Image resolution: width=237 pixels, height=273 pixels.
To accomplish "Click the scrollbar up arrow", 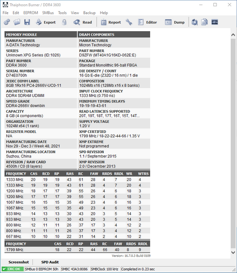I will coord(233,35).
